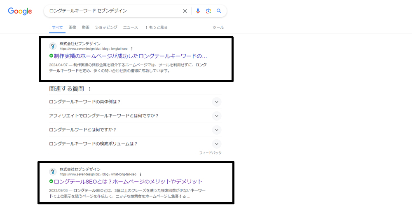The width and height of the screenshot is (412, 206).
Task: Switch to the 動画 tab
Action: pos(86,27)
